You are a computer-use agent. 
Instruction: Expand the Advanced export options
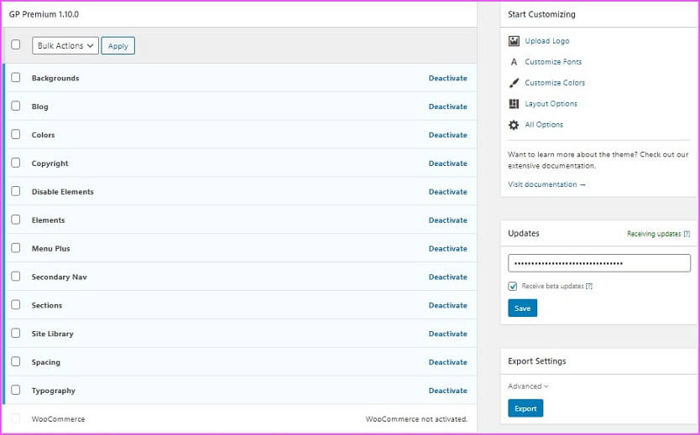tap(528, 386)
